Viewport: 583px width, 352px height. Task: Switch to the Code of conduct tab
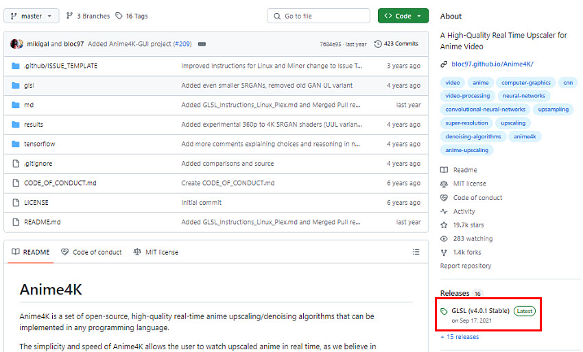pos(91,252)
